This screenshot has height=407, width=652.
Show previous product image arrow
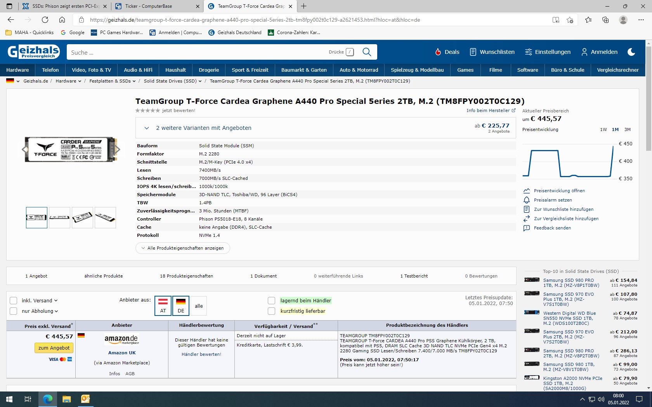[x=25, y=149]
